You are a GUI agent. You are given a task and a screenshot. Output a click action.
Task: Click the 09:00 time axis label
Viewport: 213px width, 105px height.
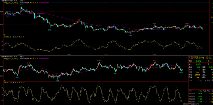(20, 54)
